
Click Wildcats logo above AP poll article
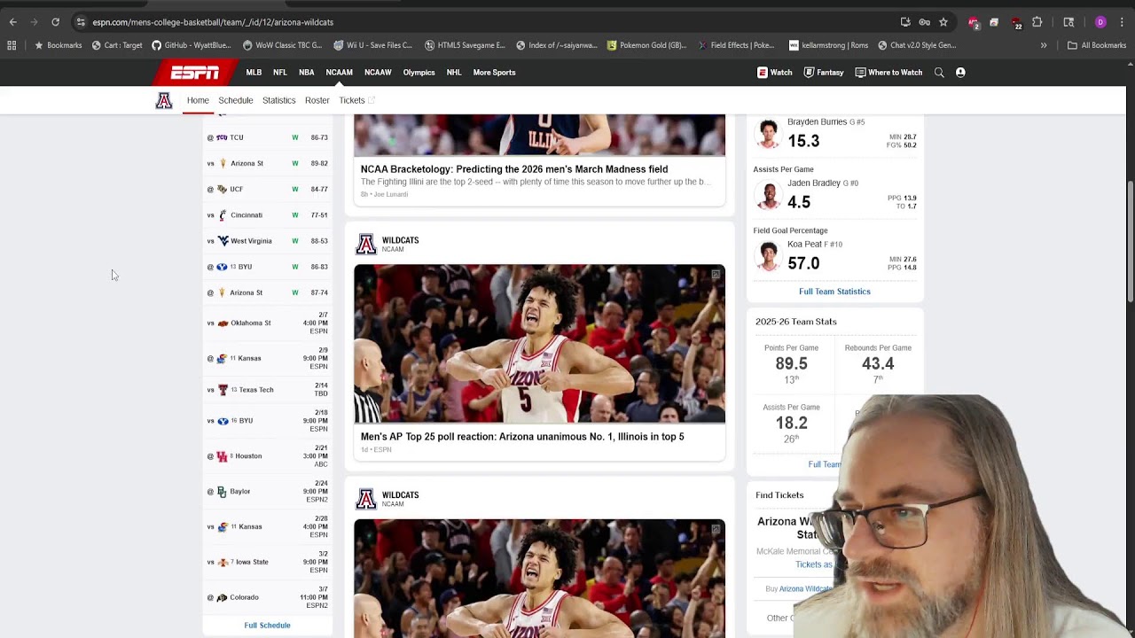pyautogui.click(x=365, y=245)
